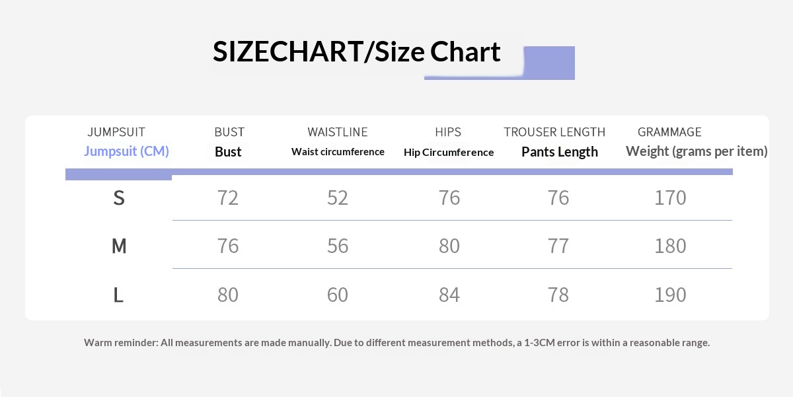Click the purple rectangle beside the title
Image resolution: width=793 pixels, height=397 pixels.
tap(548, 63)
